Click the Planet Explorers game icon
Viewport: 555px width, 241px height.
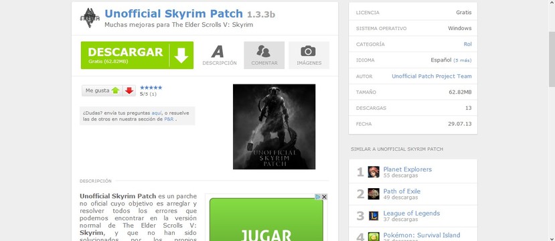pos(374,172)
